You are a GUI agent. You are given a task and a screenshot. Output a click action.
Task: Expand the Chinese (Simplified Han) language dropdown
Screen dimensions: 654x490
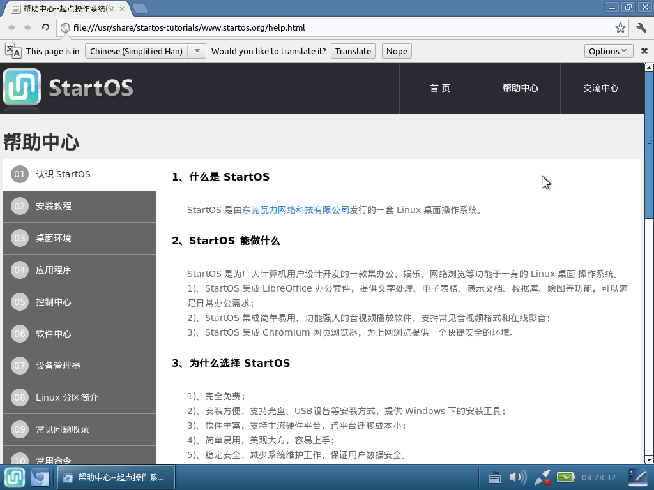click(145, 51)
